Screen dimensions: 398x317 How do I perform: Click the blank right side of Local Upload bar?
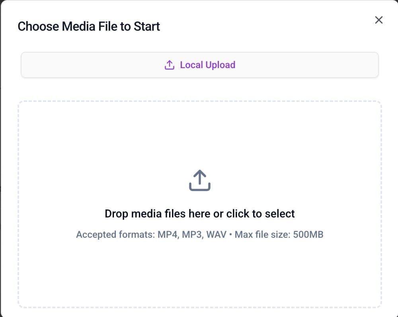coord(318,65)
